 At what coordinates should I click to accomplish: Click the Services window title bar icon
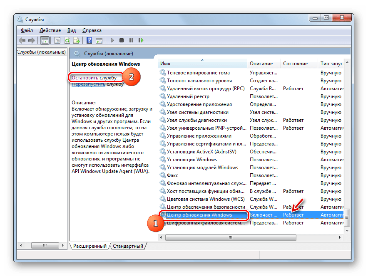[20, 20]
